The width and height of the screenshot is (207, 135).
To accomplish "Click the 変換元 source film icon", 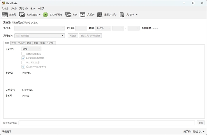I will click(4, 14).
